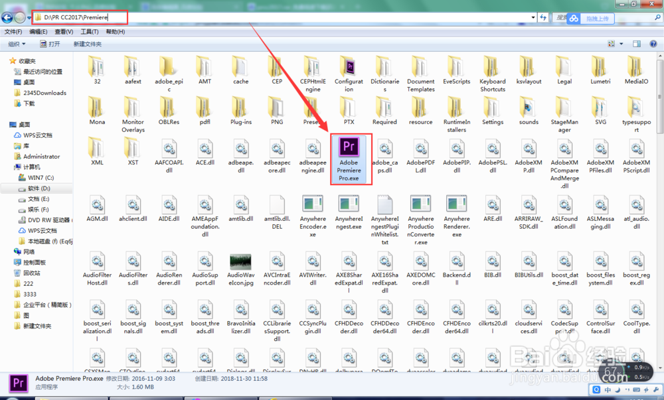Open the EveScripts folder
The width and height of the screenshot is (664, 400).
457,70
